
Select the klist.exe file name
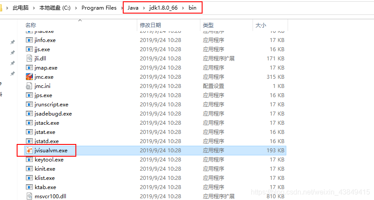[45, 178]
